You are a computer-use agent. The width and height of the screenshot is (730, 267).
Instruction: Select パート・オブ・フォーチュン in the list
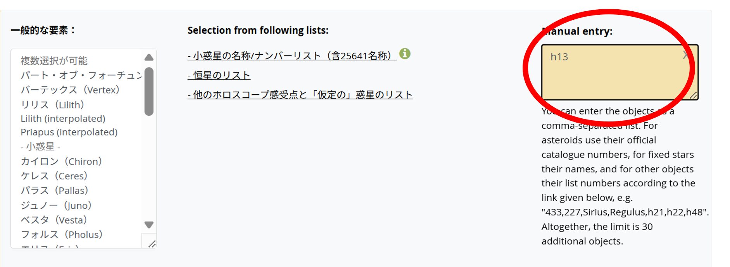[x=81, y=75]
